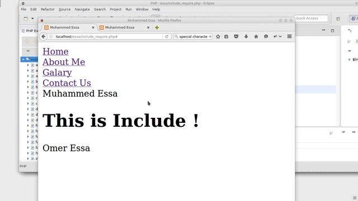Click Eclipse New wizard toolbar icon
The image size is (358, 201).
pos(26,18)
